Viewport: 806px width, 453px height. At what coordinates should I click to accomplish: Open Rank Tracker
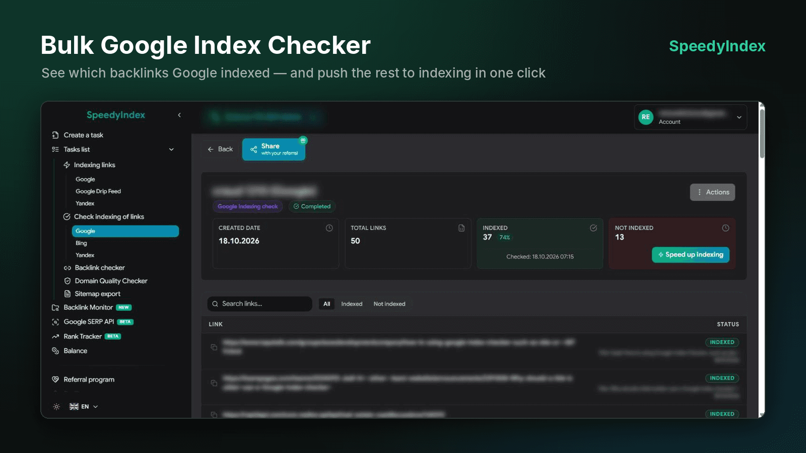pyautogui.click(x=86, y=336)
